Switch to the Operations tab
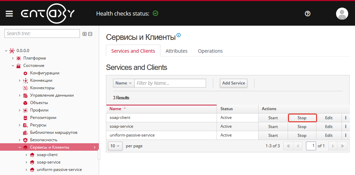This screenshot has height=175, width=355. [x=210, y=51]
